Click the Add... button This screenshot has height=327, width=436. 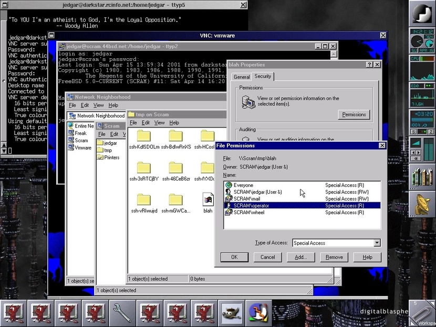pyautogui.click(x=301, y=257)
